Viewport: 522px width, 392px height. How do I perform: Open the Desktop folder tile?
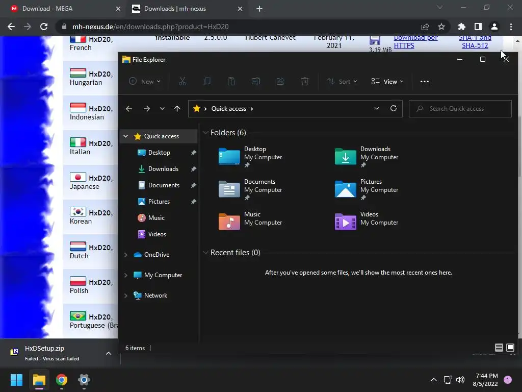click(x=250, y=156)
